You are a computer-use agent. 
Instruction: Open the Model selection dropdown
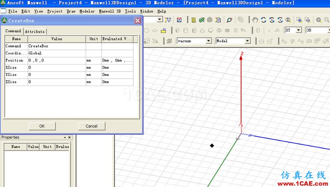247,41
